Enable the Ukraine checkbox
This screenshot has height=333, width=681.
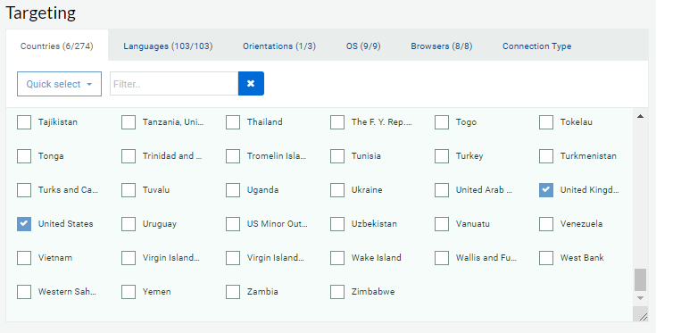click(x=337, y=190)
